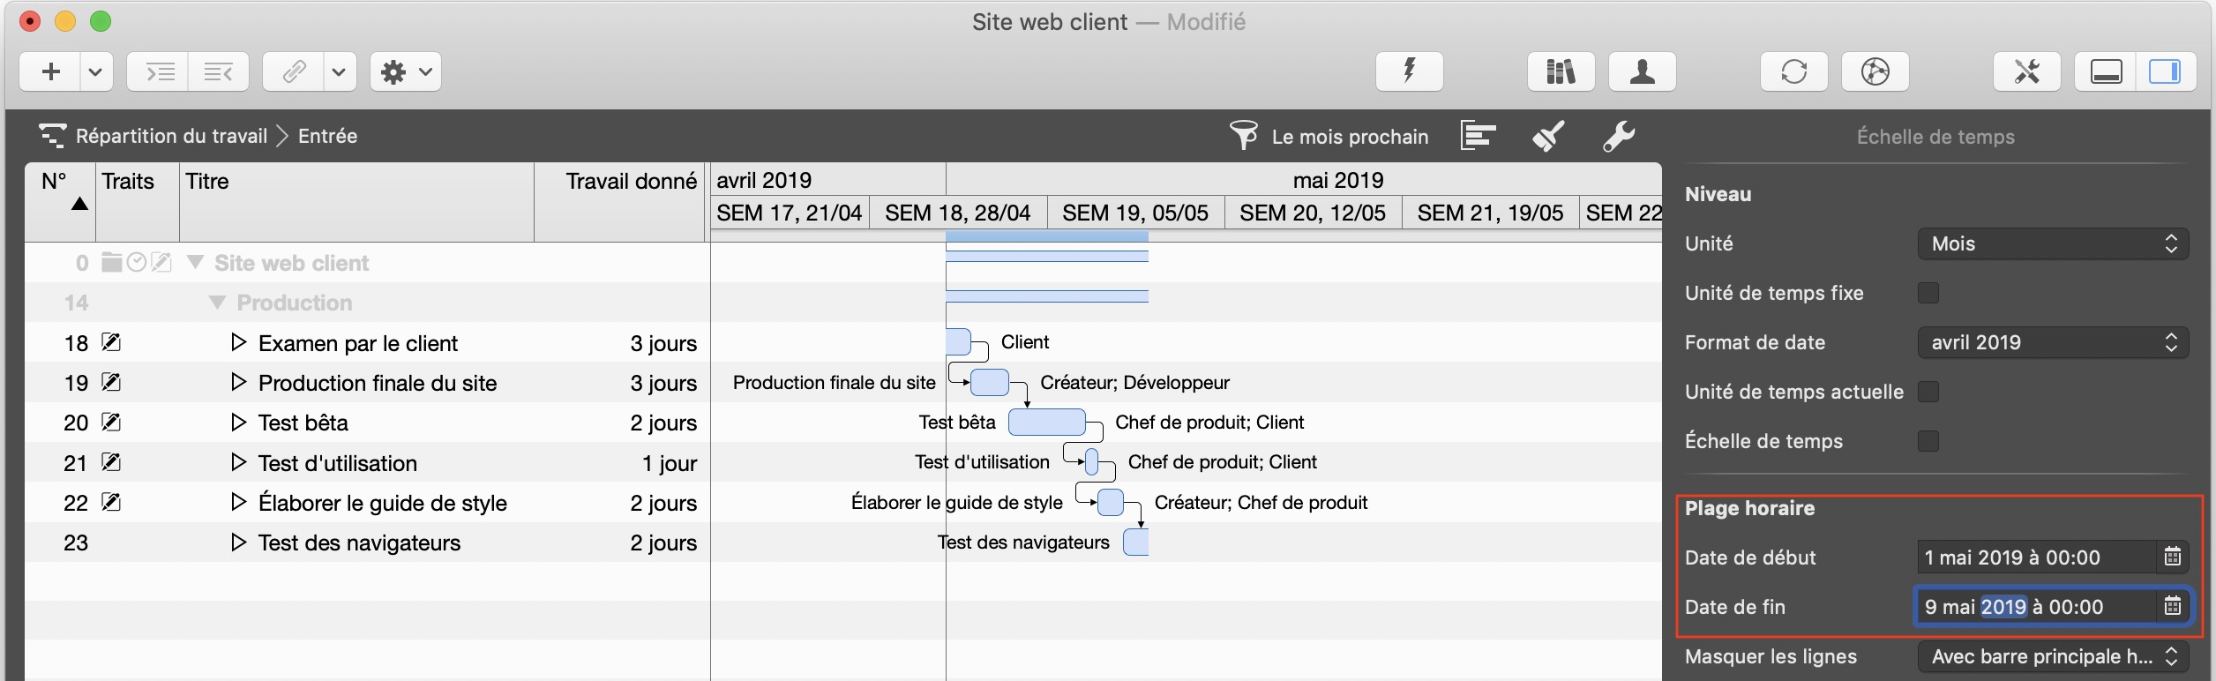The image size is (2216, 681).
Task: Open the lightning bolt reschedule tool
Action: click(1409, 71)
